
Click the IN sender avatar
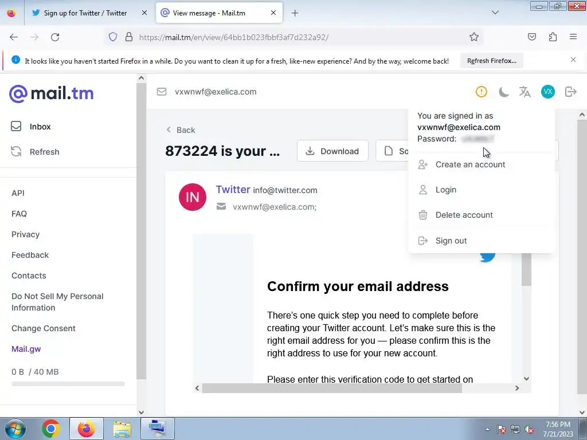193,197
